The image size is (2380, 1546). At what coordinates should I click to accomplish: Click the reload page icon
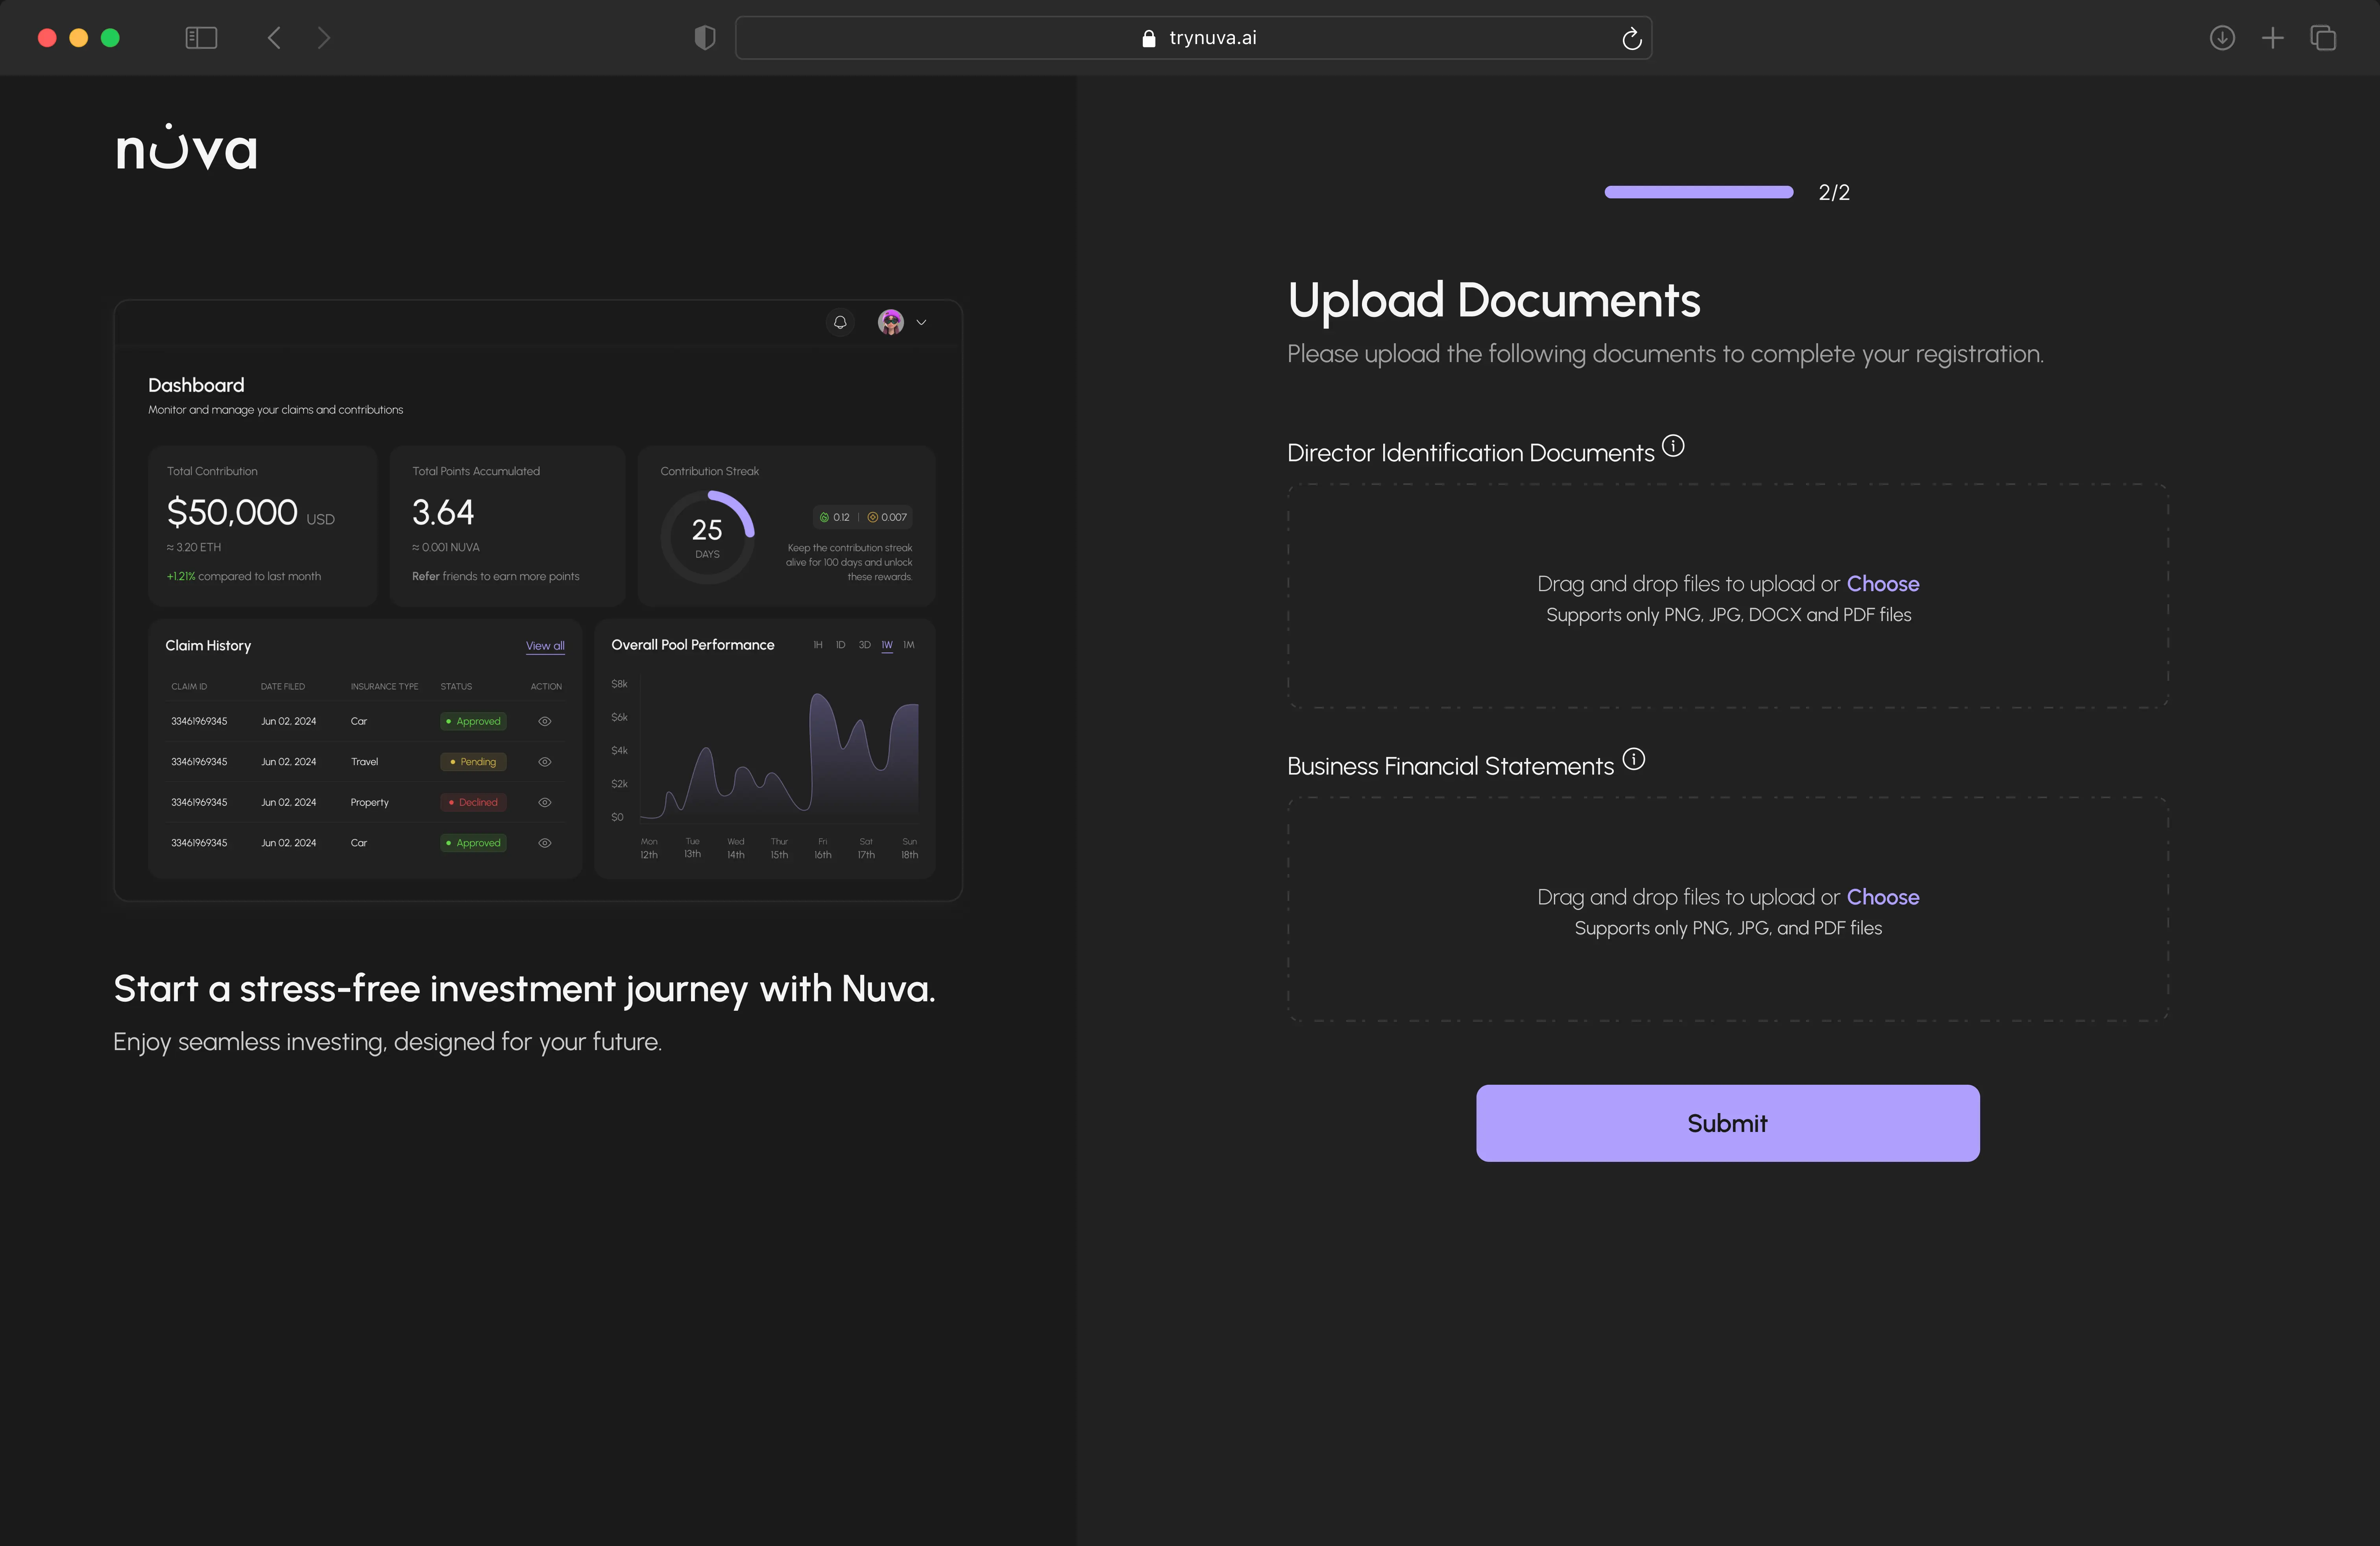[x=1632, y=38]
